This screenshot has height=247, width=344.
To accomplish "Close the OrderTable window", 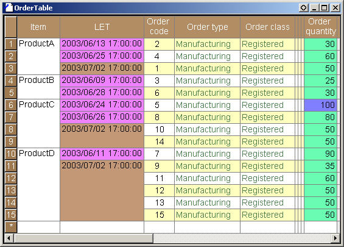I will [x=335, y=8].
